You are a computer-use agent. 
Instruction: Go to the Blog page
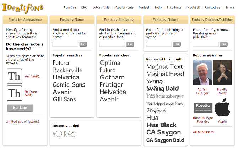85,7
